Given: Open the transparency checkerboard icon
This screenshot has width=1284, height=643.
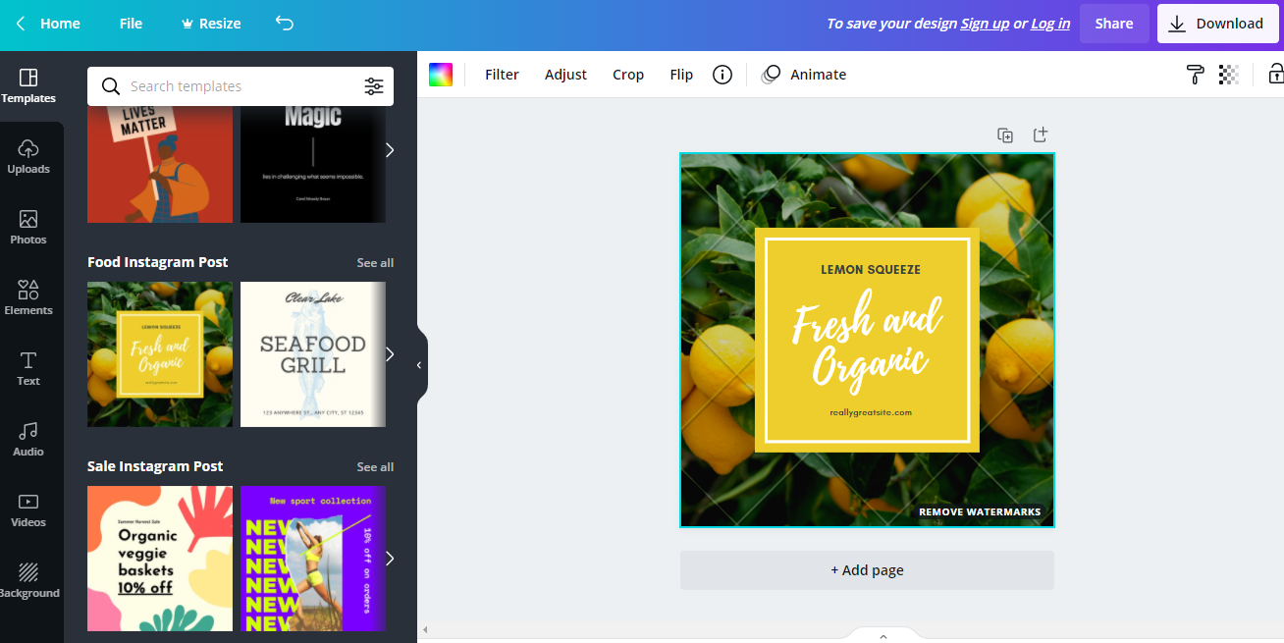Looking at the screenshot, I should click(1228, 75).
